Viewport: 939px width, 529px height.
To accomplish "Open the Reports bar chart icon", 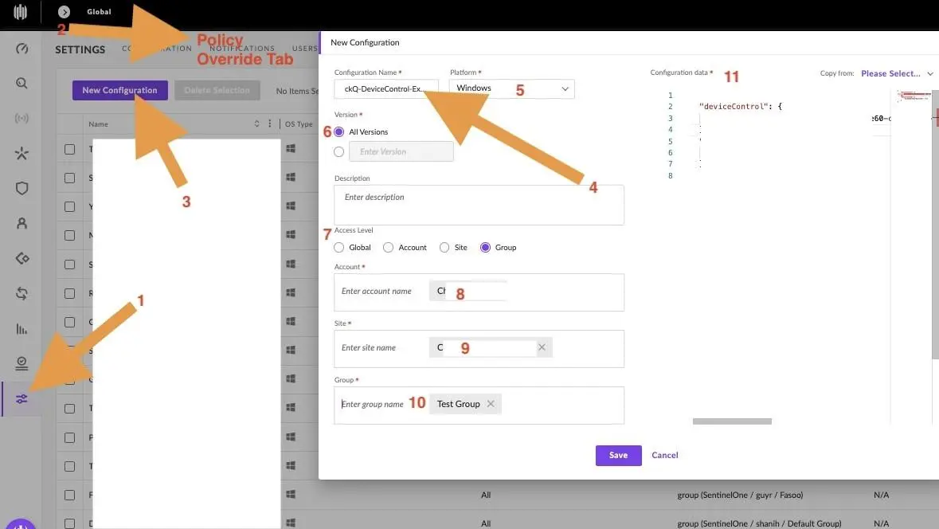I will [x=22, y=329].
